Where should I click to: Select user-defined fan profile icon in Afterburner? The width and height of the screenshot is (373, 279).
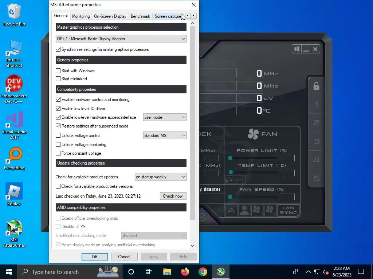click(x=244, y=210)
